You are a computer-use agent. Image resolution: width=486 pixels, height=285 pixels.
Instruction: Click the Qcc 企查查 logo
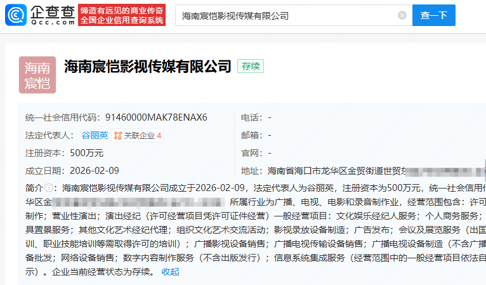39,15
